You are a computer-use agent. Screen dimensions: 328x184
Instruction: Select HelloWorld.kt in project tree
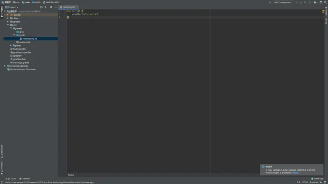31,38
